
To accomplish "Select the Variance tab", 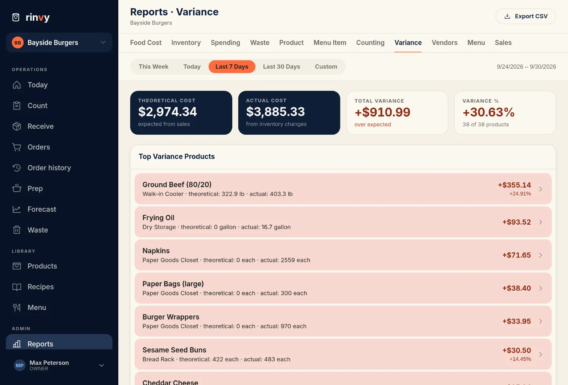I will point(408,43).
